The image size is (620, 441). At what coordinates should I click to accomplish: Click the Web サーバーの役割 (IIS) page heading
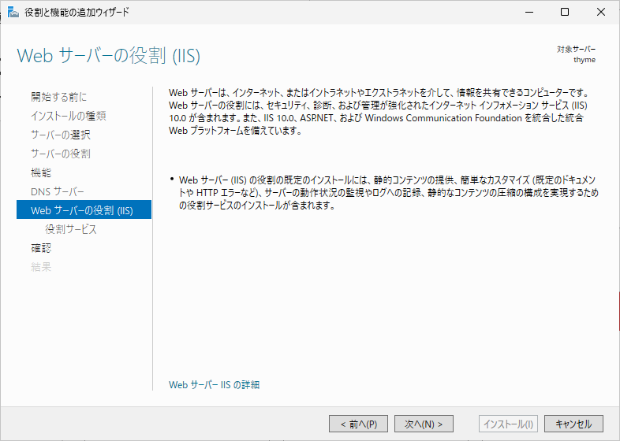click(x=109, y=56)
